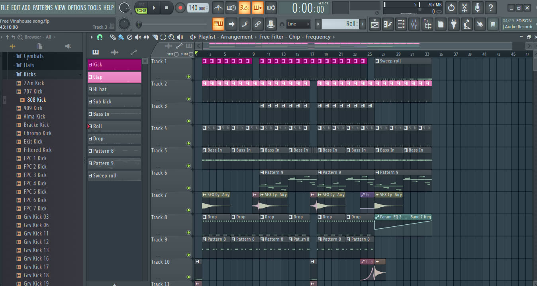Toggle PAT/SONG mode switch

click(x=141, y=8)
